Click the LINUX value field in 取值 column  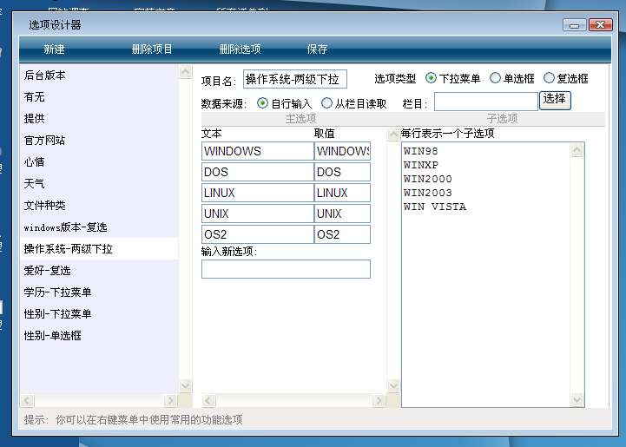click(x=343, y=193)
